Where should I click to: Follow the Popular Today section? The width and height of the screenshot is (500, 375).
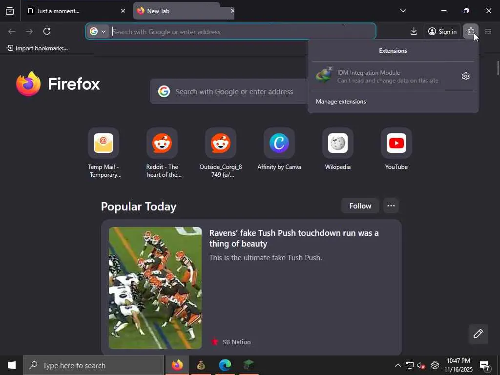click(360, 206)
